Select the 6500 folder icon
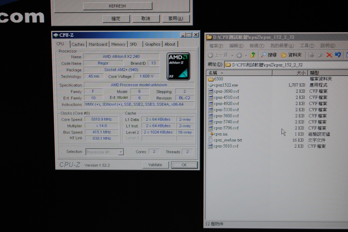Screen dimensions: 348x232 pyautogui.click(x=211, y=79)
